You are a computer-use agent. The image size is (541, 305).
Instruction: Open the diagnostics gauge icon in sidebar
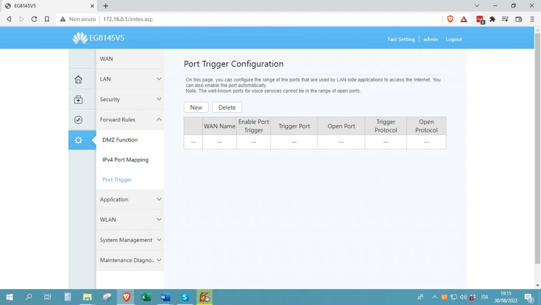[78, 120]
